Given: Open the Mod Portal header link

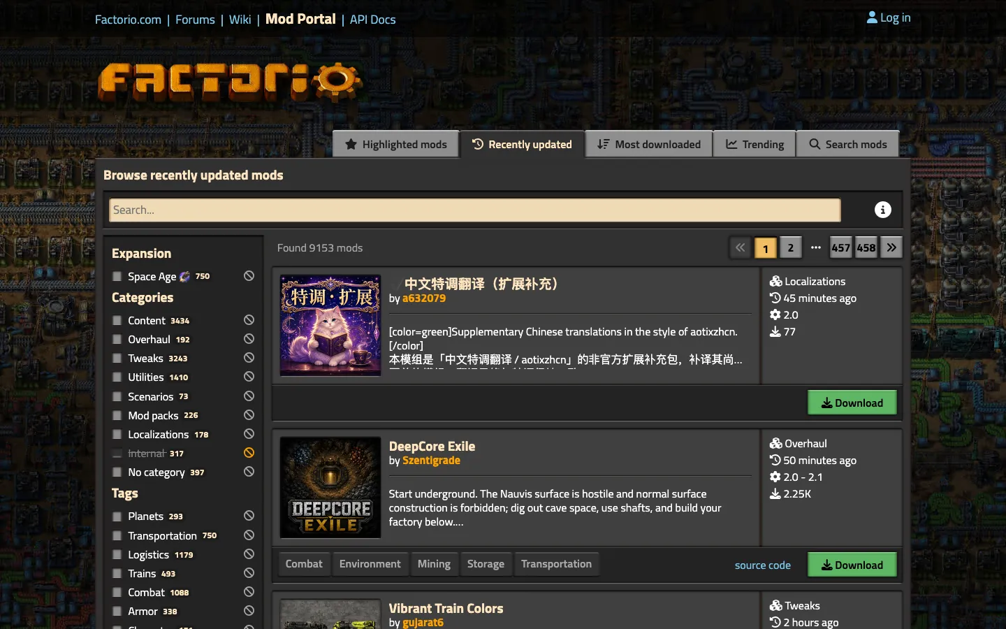Looking at the screenshot, I should 300,19.
